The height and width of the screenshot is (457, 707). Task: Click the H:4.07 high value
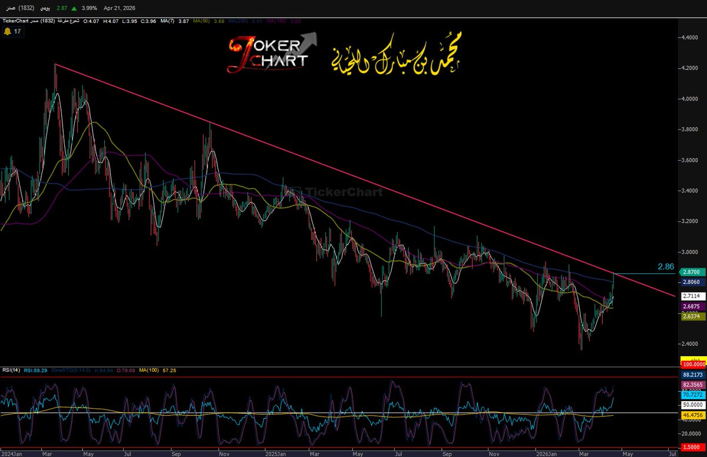110,20
